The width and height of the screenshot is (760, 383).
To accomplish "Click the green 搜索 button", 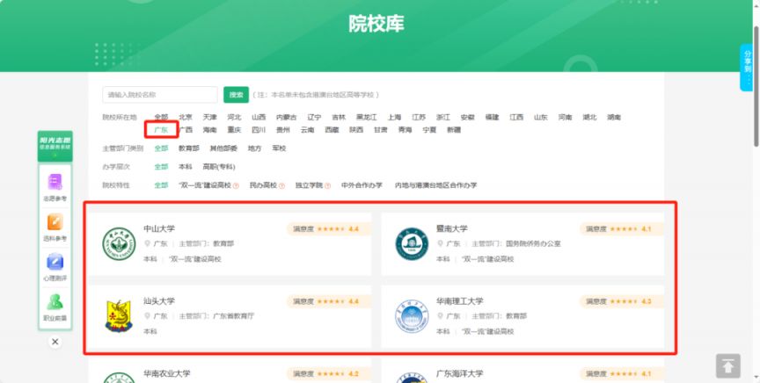I will tap(235, 94).
